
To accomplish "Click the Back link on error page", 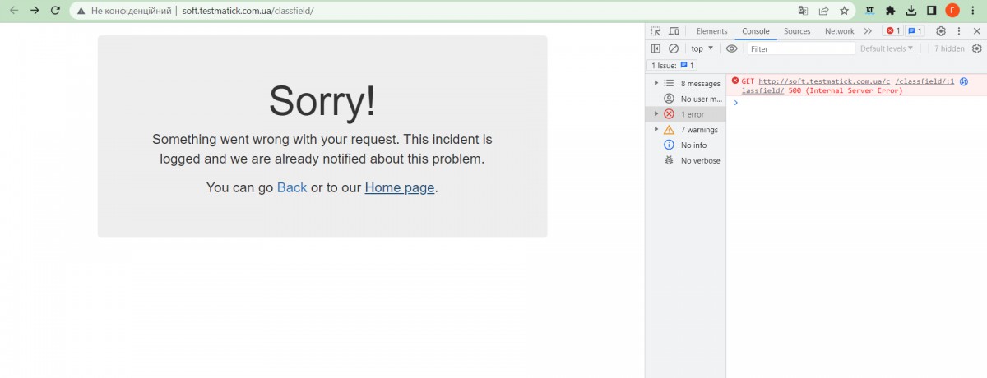I will [291, 187].
